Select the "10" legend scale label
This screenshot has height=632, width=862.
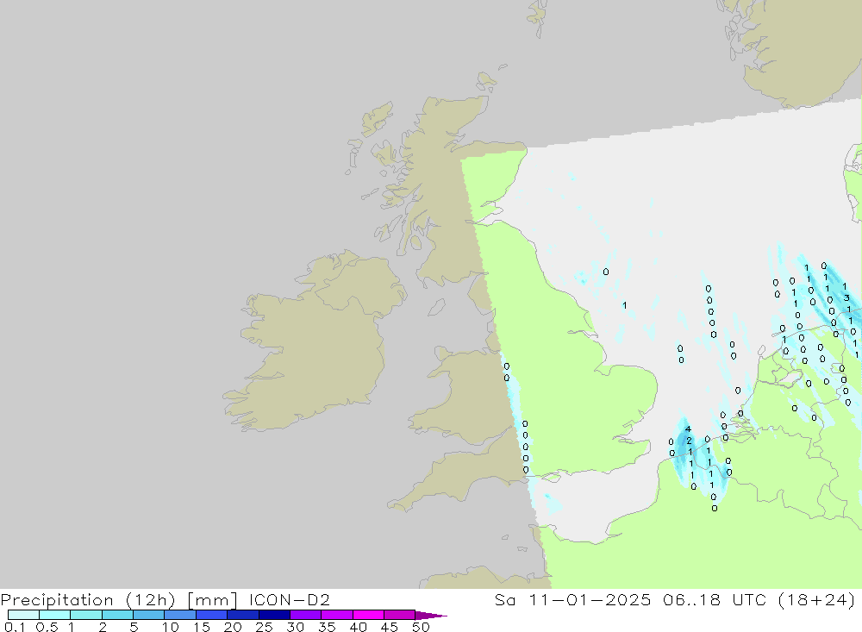coord(171,627)
